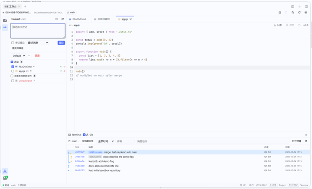Viewport: 312px width, 189px height.
Task: Open the terminal sidebar icon with badge
Action: [x=5, y=178]
